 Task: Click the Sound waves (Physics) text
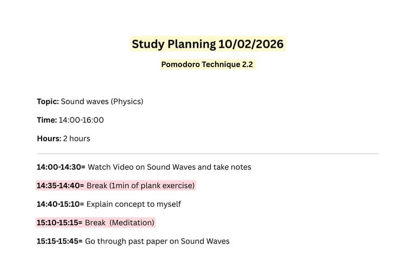pos(102,102)
